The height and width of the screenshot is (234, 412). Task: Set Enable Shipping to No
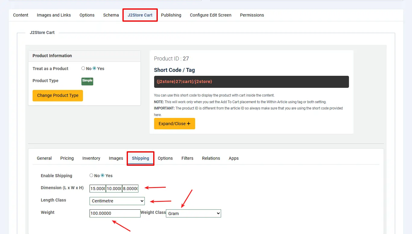point(91,175)
